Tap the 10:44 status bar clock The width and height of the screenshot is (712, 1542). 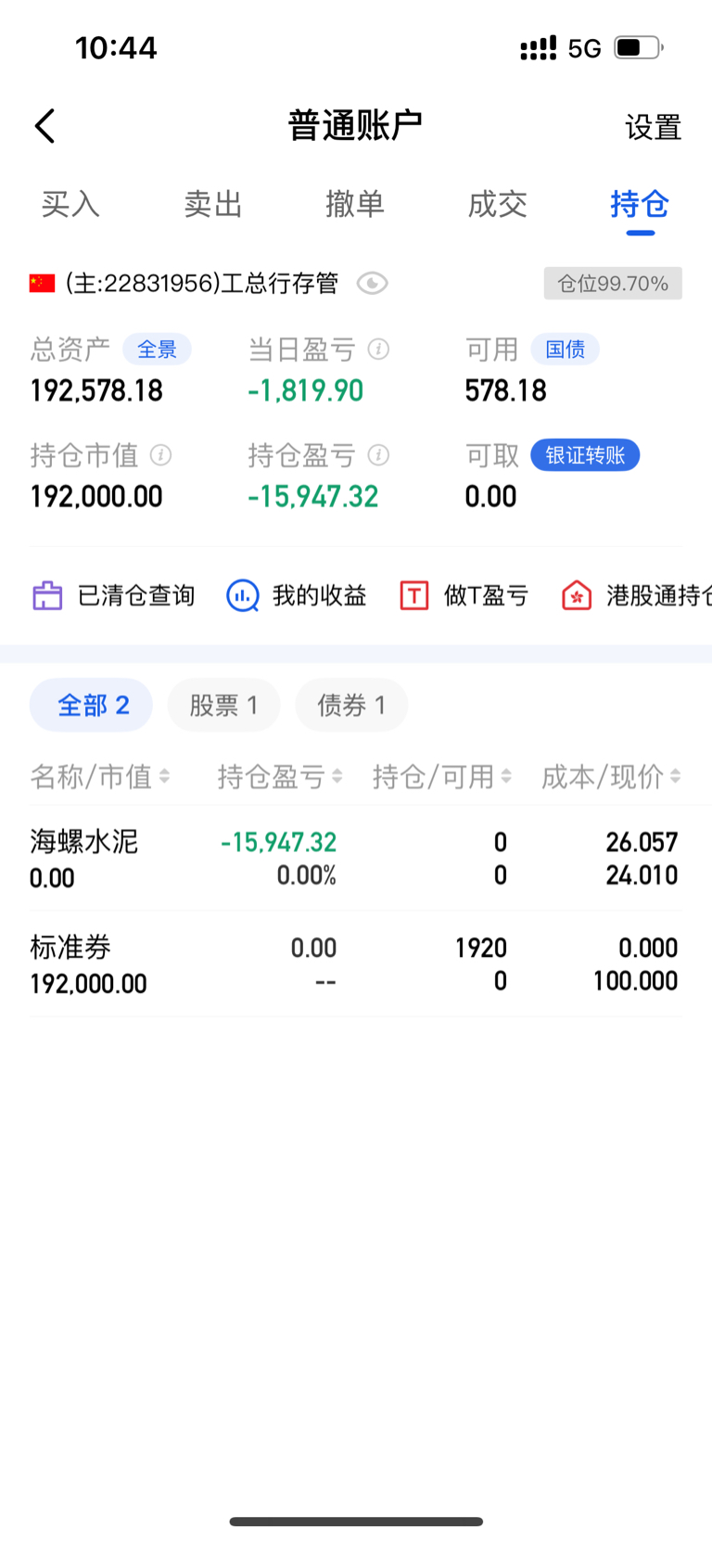click(x=116, y=48)
